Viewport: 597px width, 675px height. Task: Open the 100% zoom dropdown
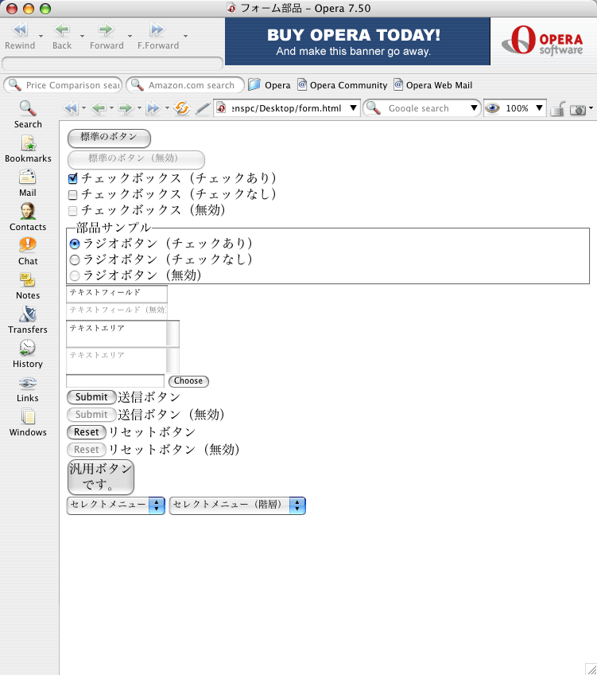click(x=539, y=108)
